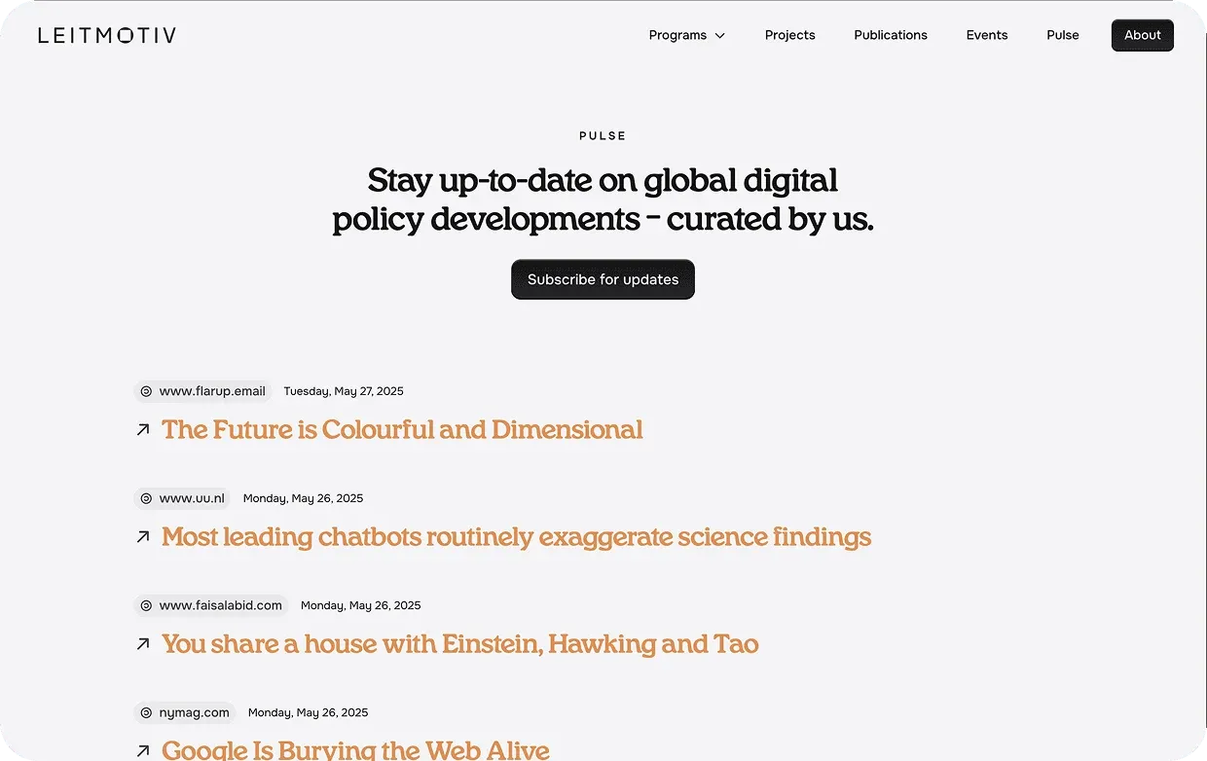Open the Programs menu
Screen dimensions: 1207x761
tap(687, 35)
